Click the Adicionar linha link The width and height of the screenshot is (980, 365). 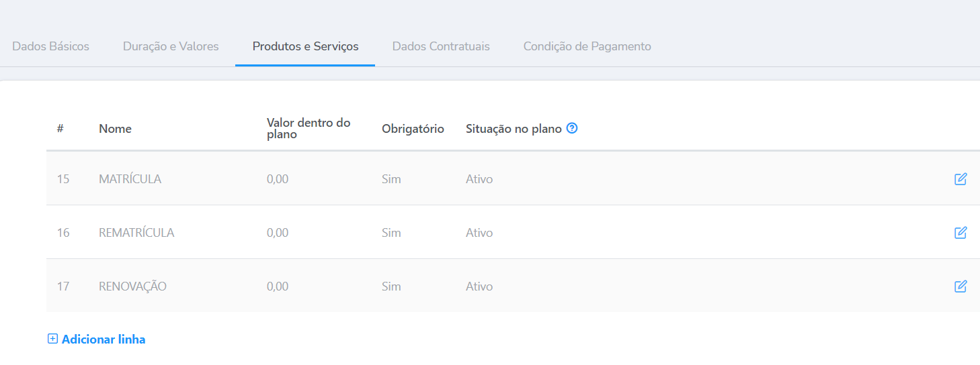tap(104, 340)
